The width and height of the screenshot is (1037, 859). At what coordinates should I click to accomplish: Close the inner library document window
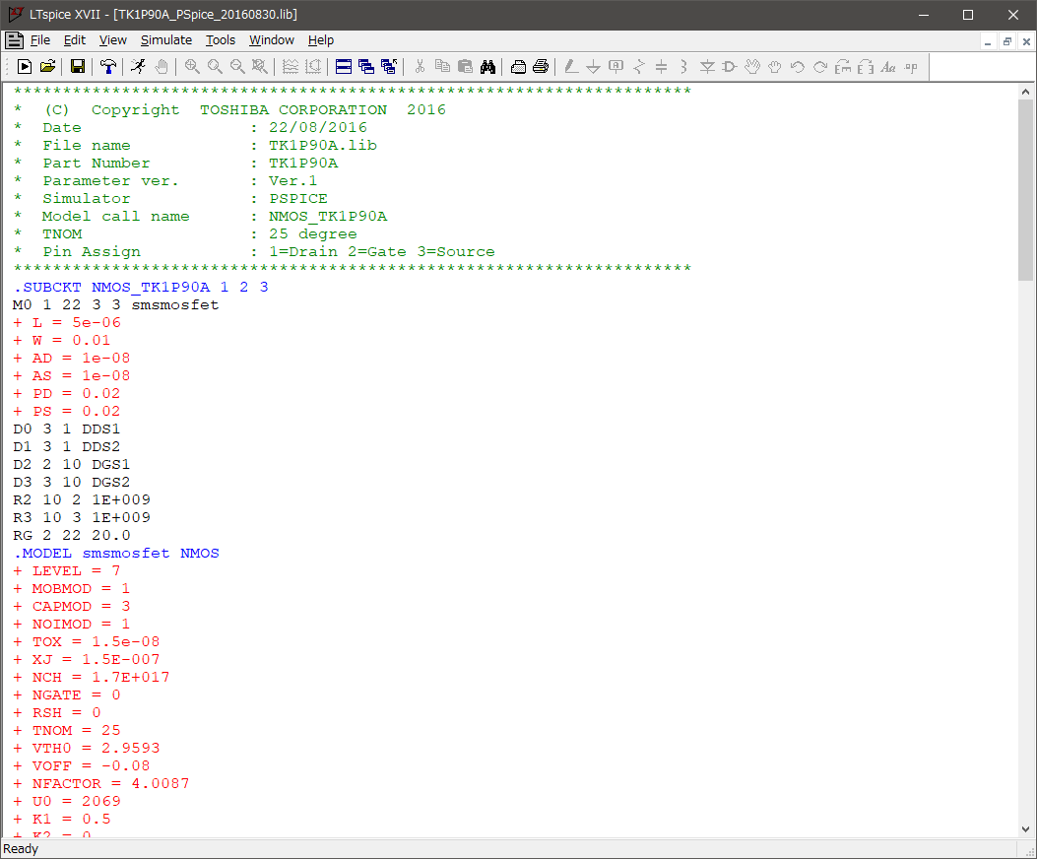1026,41
